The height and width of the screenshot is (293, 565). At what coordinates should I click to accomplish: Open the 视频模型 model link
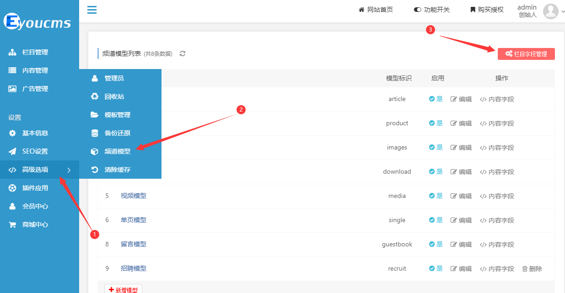click(x=134, y=196)
